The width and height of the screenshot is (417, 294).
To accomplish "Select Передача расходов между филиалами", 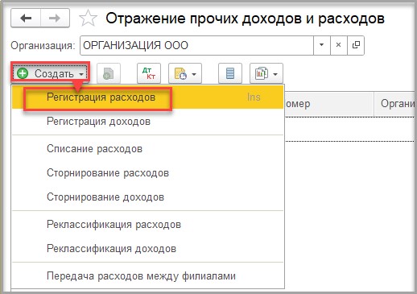I will [x=148, y=275].
